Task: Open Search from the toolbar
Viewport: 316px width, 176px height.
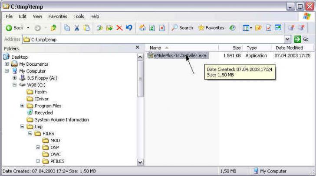Action: coord(181,28)
